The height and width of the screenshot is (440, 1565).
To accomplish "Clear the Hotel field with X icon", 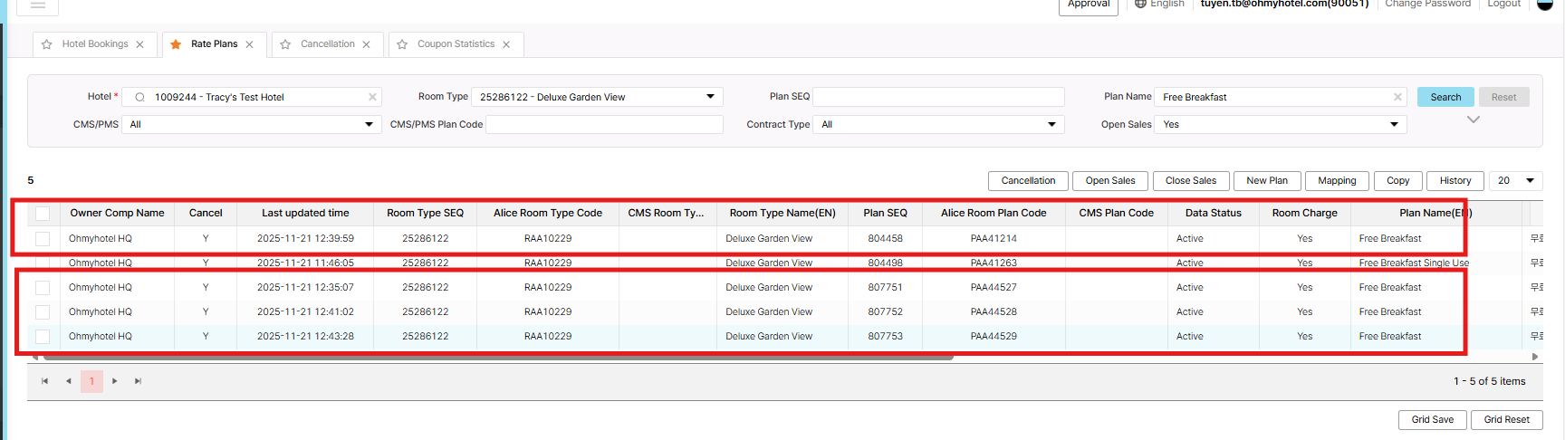I will (x=372, y=97).
